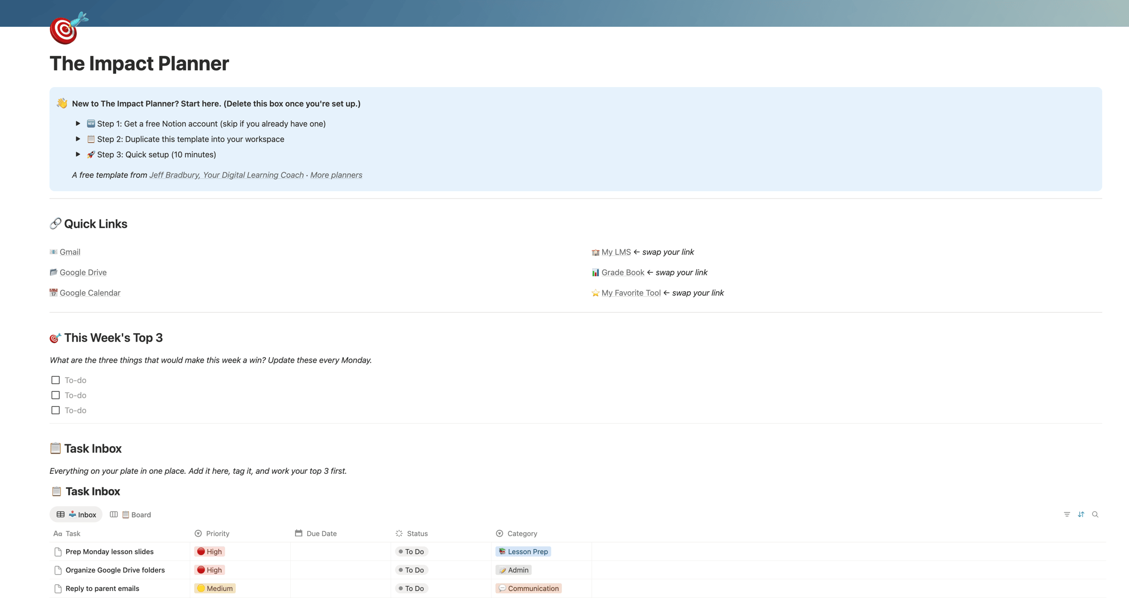
Task: Follow the More planners link
Action: 336,175
